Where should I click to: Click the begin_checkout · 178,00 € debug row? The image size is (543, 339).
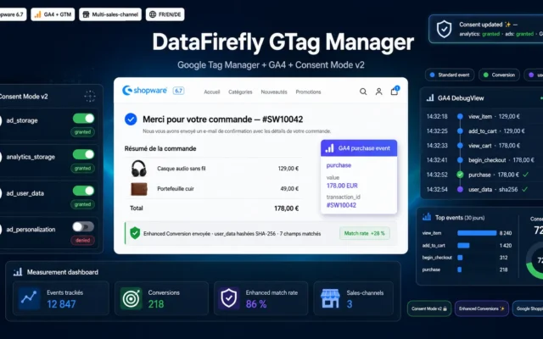480,160
